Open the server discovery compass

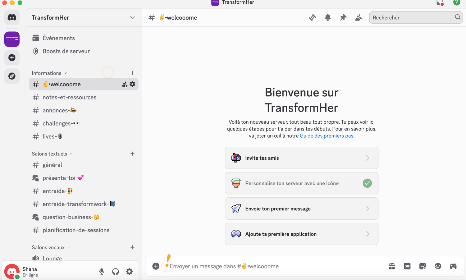point(12,76)
